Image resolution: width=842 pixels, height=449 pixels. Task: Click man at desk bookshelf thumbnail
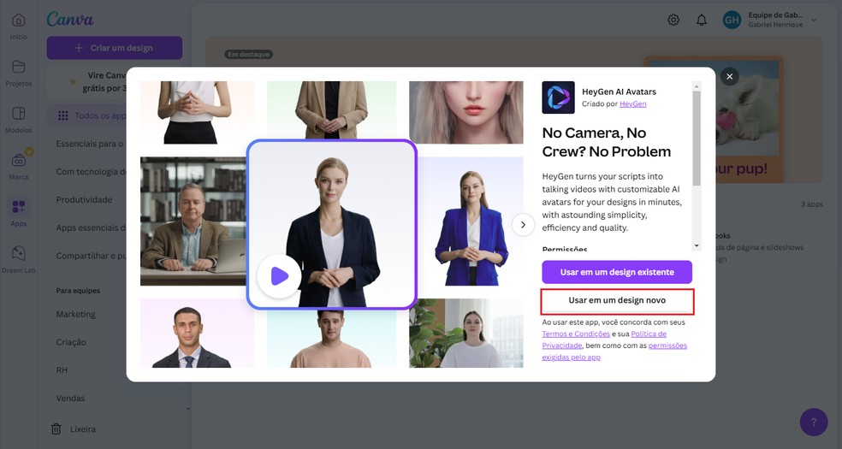pyautogui.click(x=193, y=221)
